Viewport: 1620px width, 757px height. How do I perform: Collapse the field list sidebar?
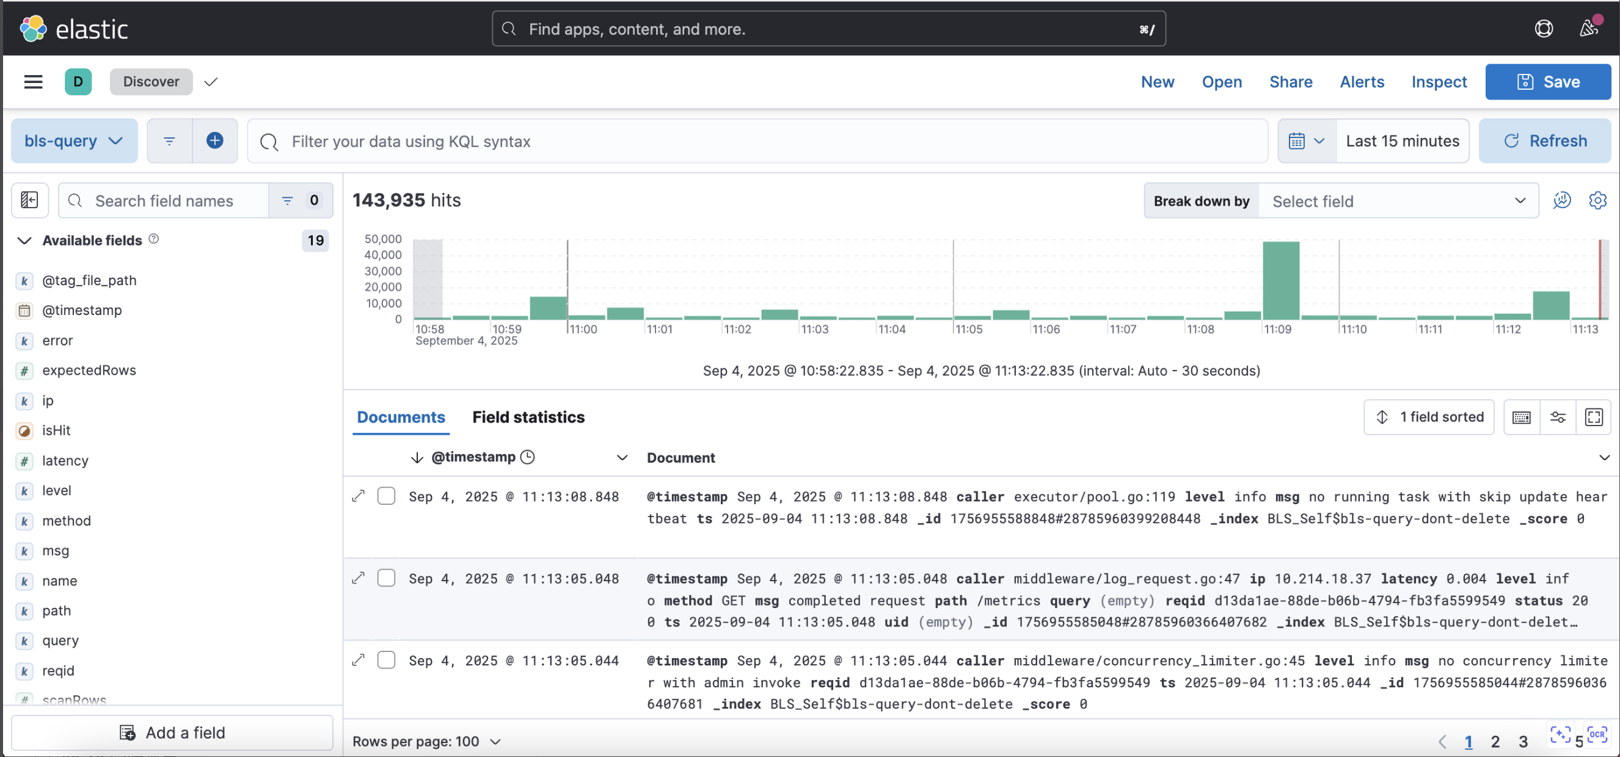pos(29,201)
